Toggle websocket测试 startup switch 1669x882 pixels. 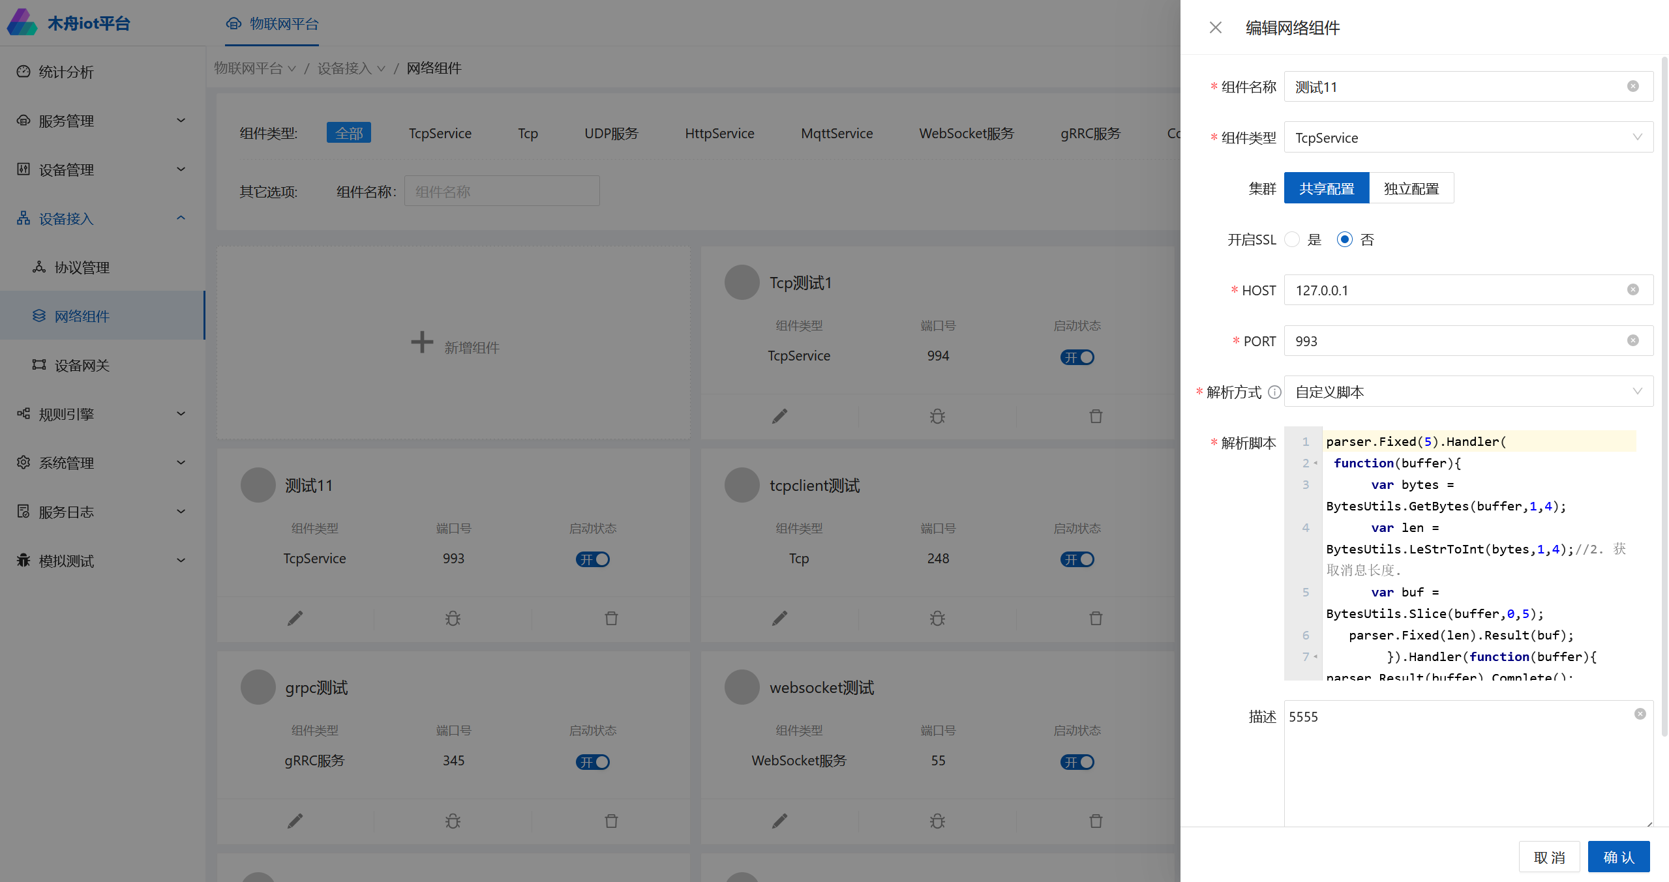coord(1077,762)
